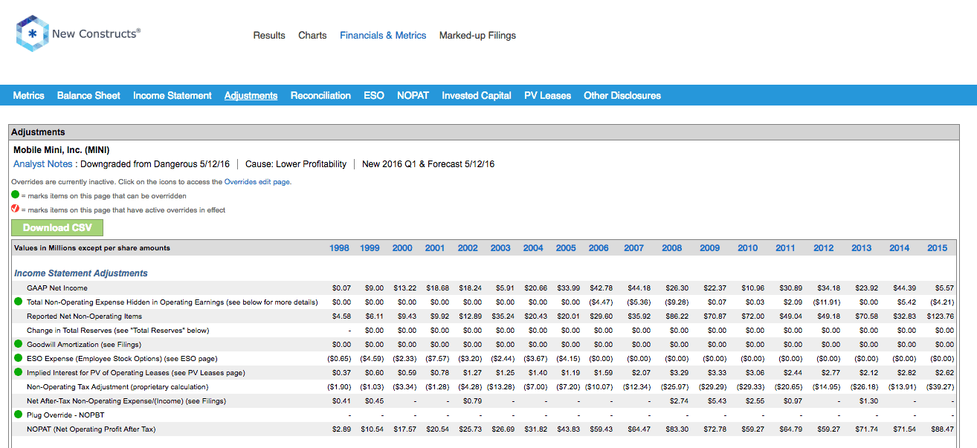
Task: Open the Other Disclosures tab
Action: tap(622, 95)
